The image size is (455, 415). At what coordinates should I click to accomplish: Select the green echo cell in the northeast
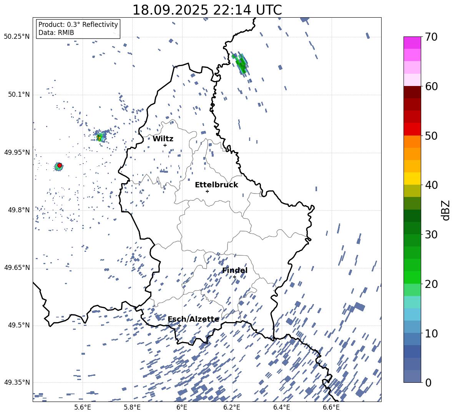[x=242, y=64]
